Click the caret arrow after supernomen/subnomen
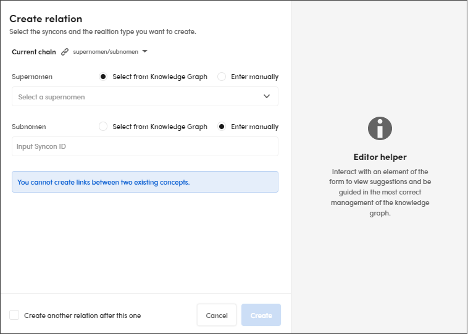468x334 pixels. click(144, 51)
